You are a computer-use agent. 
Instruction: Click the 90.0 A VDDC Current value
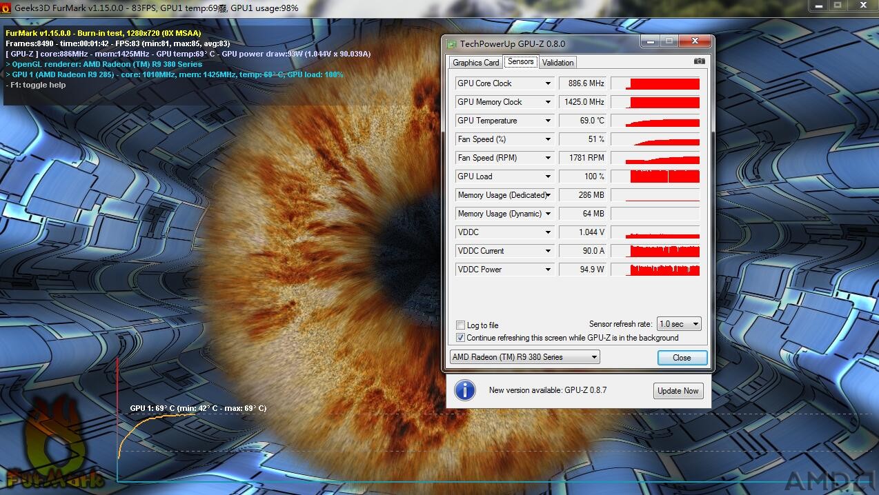point(583,251)
